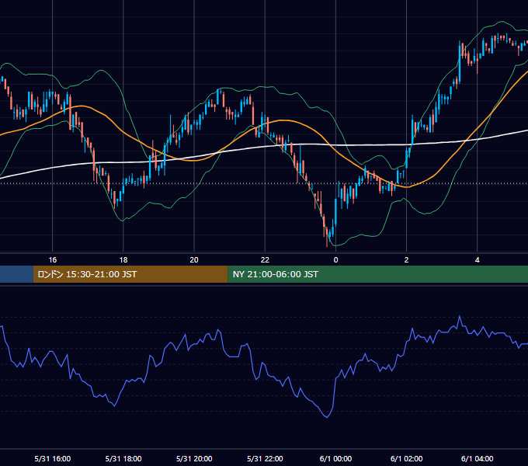
Task: Click the '5/31 18:00' date label
Action: (123, 458)
